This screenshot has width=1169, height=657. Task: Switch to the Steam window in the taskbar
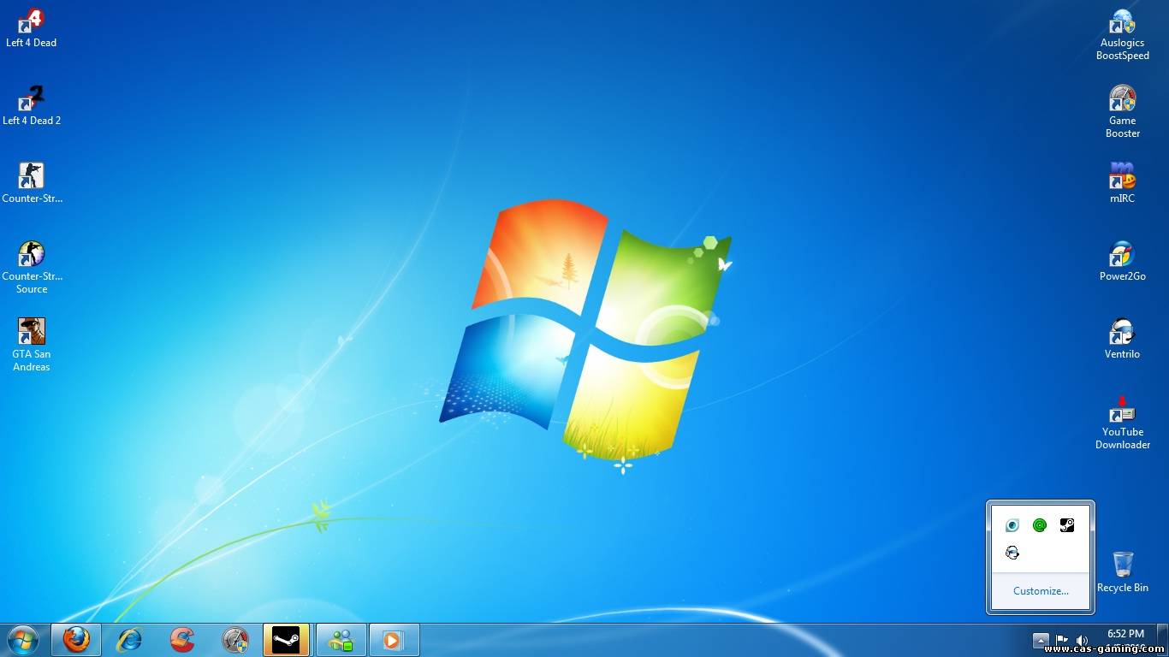point(286,640)
